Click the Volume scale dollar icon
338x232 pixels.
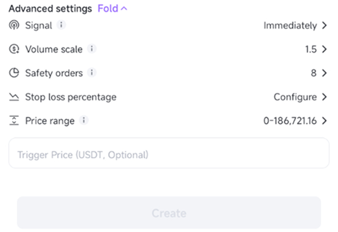14,49
